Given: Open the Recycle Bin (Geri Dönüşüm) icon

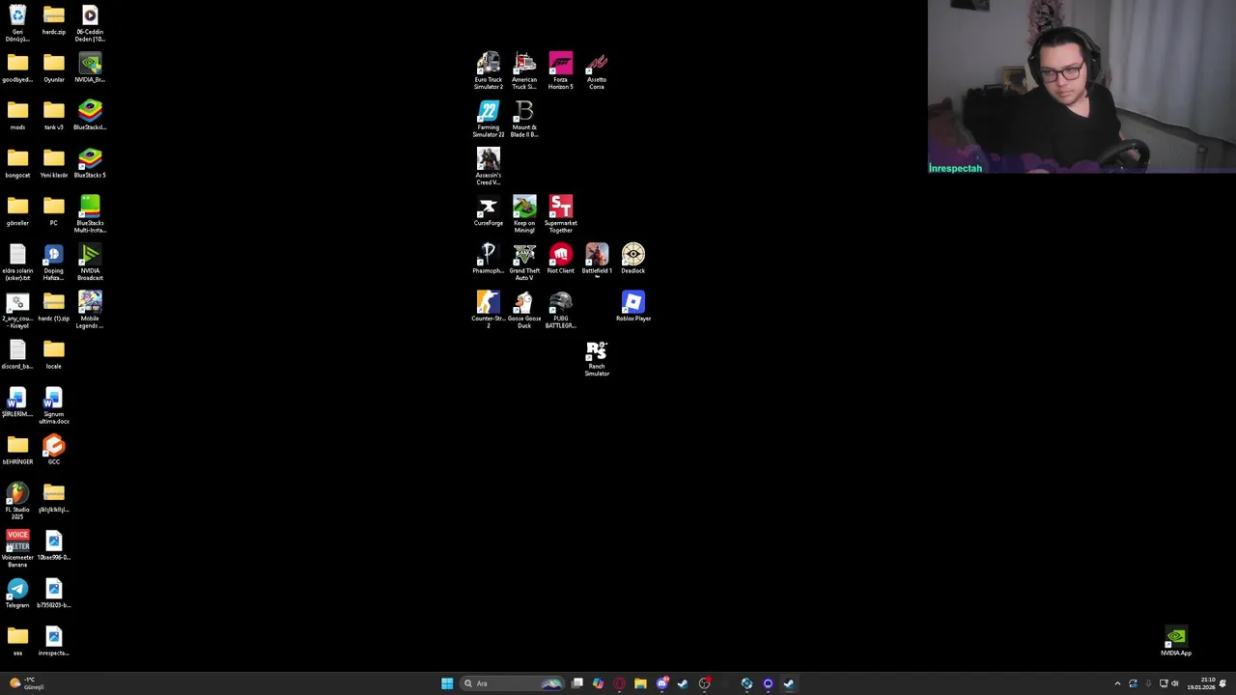Looking at the screenshot, I should [17, 23].
